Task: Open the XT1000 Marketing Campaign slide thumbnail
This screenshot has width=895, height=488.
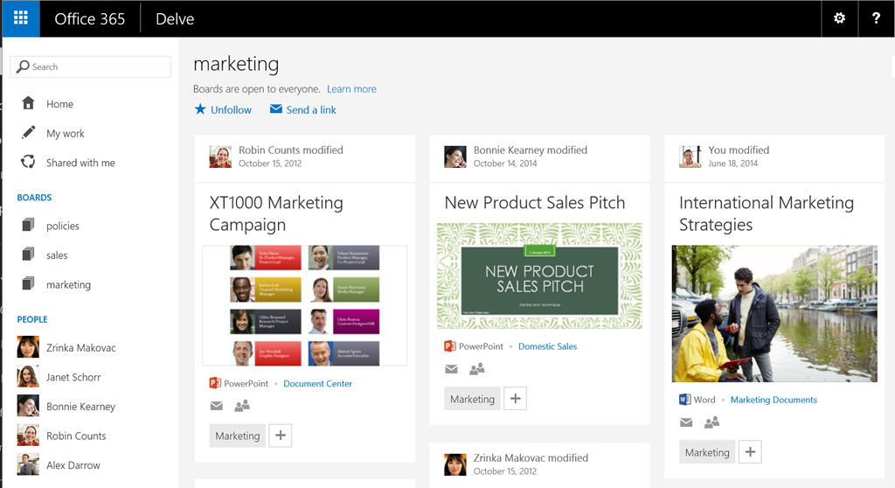Action: tap(305, 306)
